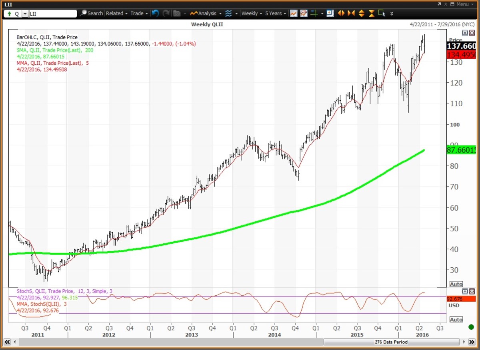This screenshot has width=480, height=350.
Task: Toggle Auto scale on the stochastic pane
Action: point(456,320)
